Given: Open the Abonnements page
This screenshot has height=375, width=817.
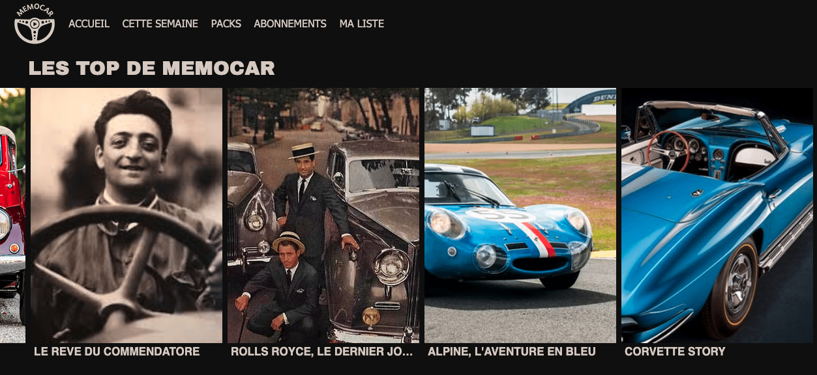Looking at the screenshot, I should [x=290, y=23].
